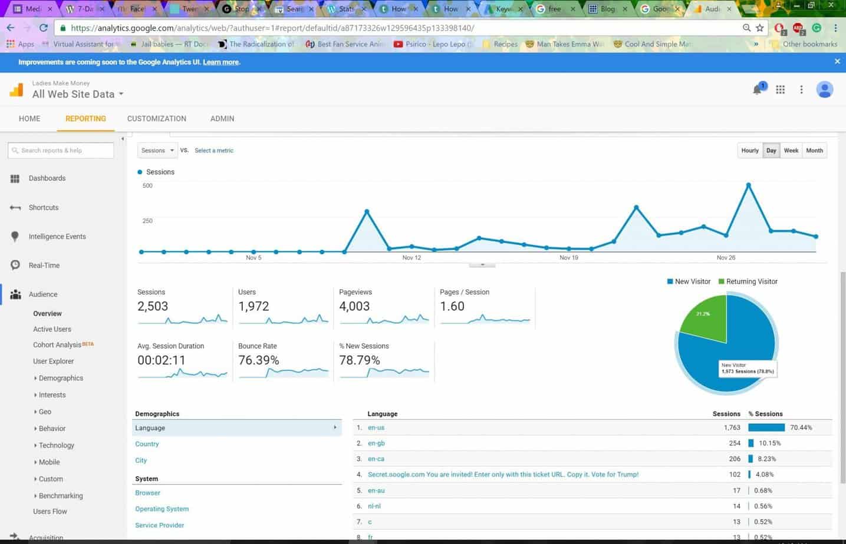Image resolution: width=846 pixels, height=544 pixels.
Task: Open the Service Provider link
Action: [160, 525]
